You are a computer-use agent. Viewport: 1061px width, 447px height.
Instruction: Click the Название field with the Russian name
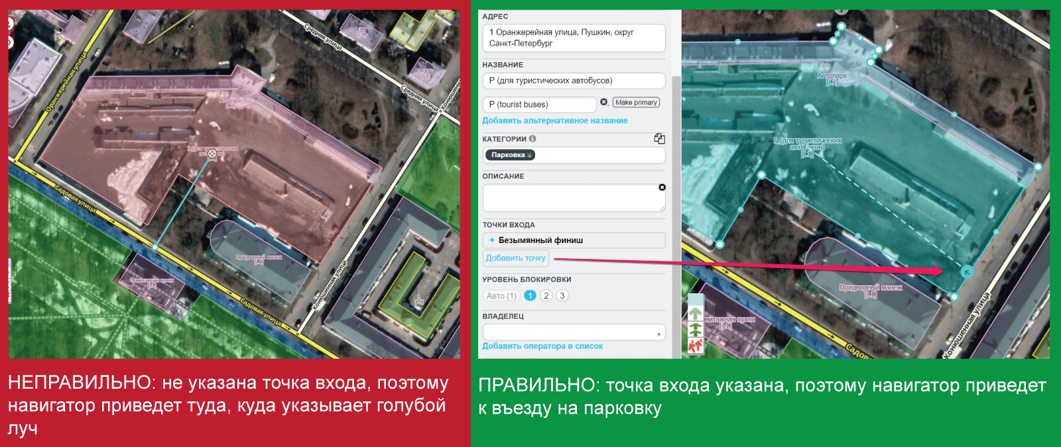pyautogui.click(x=574, y=81)
